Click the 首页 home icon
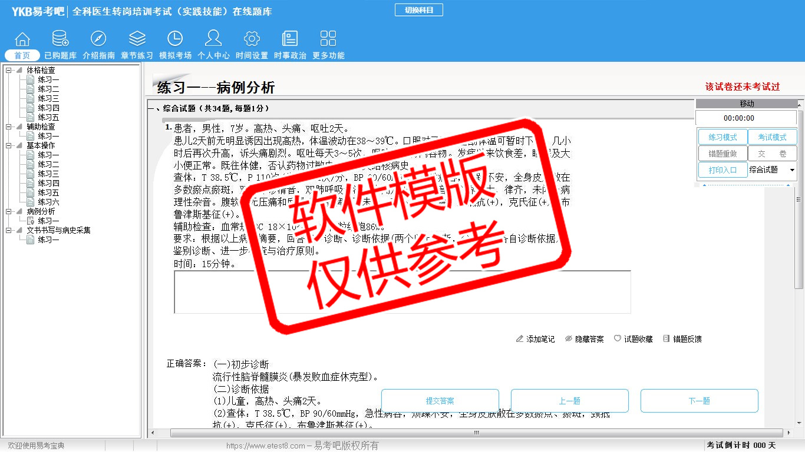805x452 pixels. [x=22, y=39]
